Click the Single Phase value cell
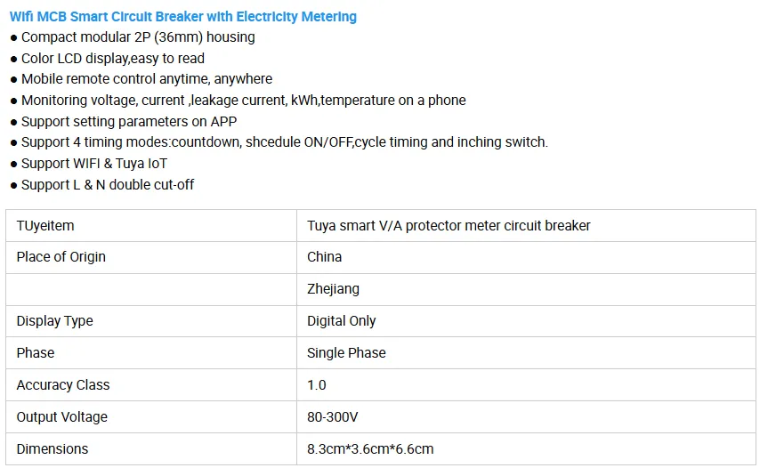Image resolution: width=784 pixels, height=476 pixels. point(346,353)
